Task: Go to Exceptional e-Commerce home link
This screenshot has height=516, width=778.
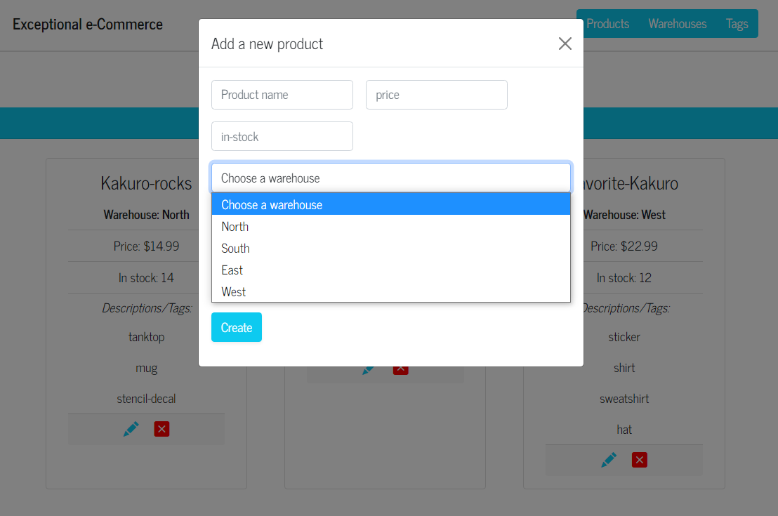Action: point(88,25)
